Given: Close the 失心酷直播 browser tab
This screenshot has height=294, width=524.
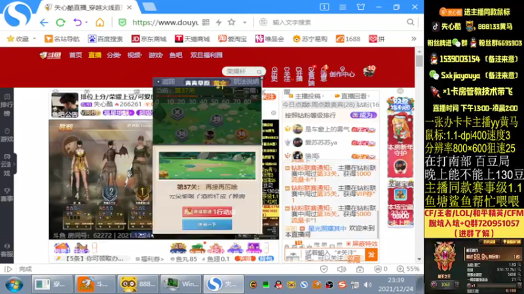Looking at the screenshot, I should tap(129, 7).
